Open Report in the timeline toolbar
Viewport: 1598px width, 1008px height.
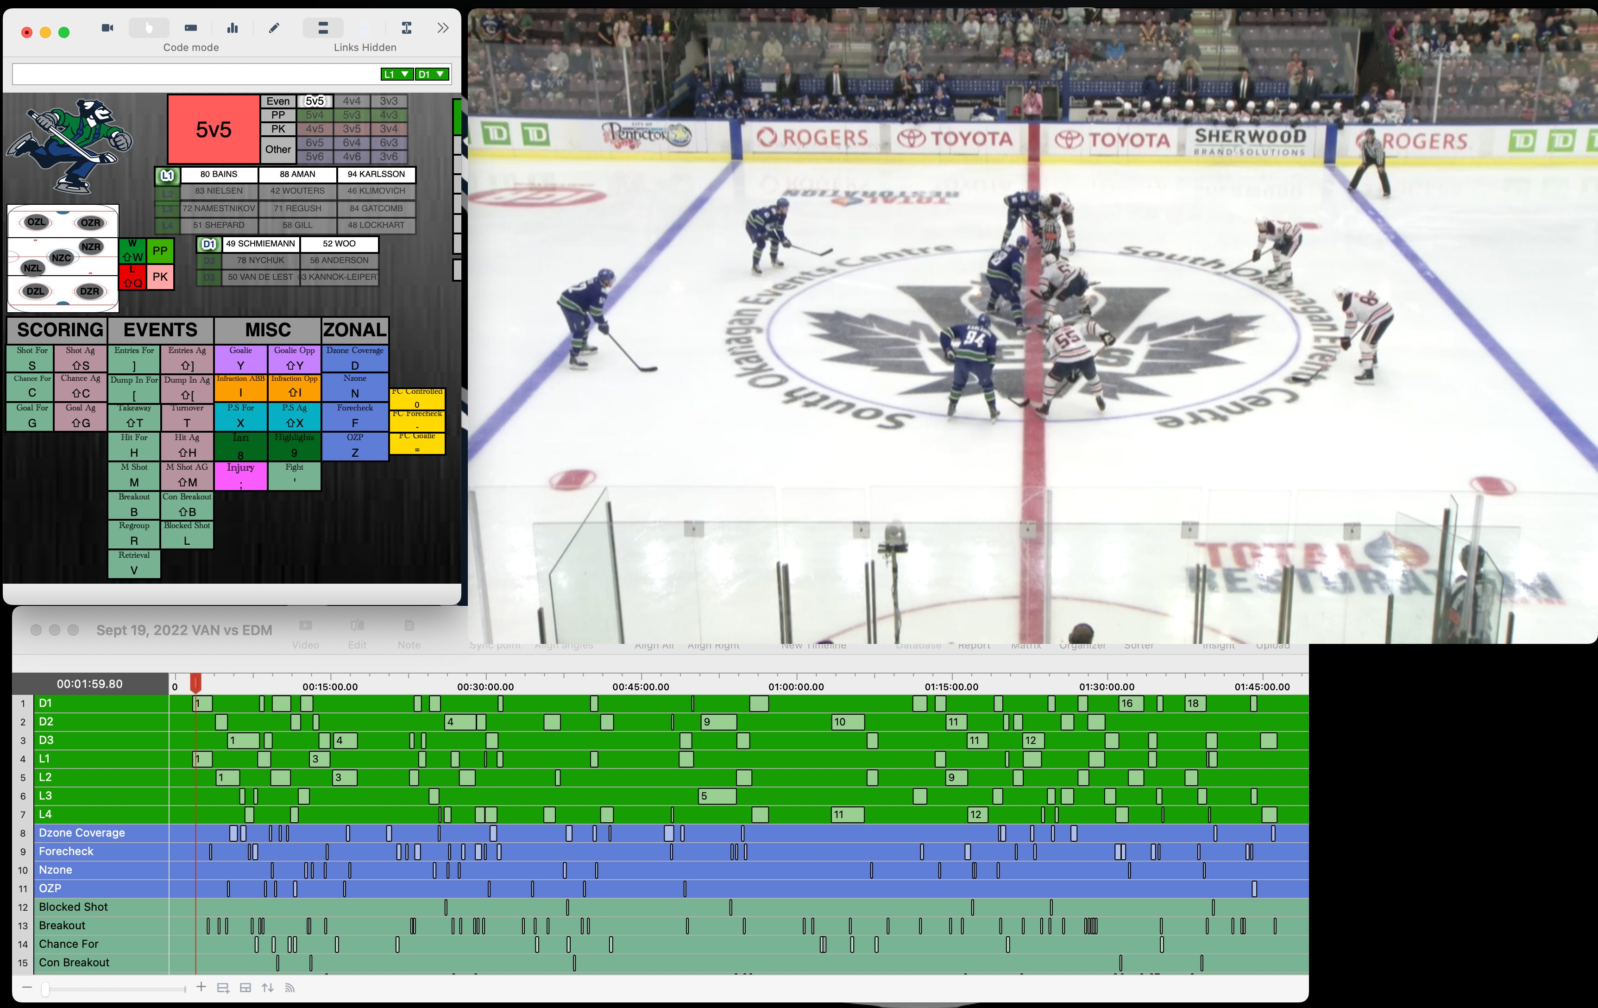(975, 644)
